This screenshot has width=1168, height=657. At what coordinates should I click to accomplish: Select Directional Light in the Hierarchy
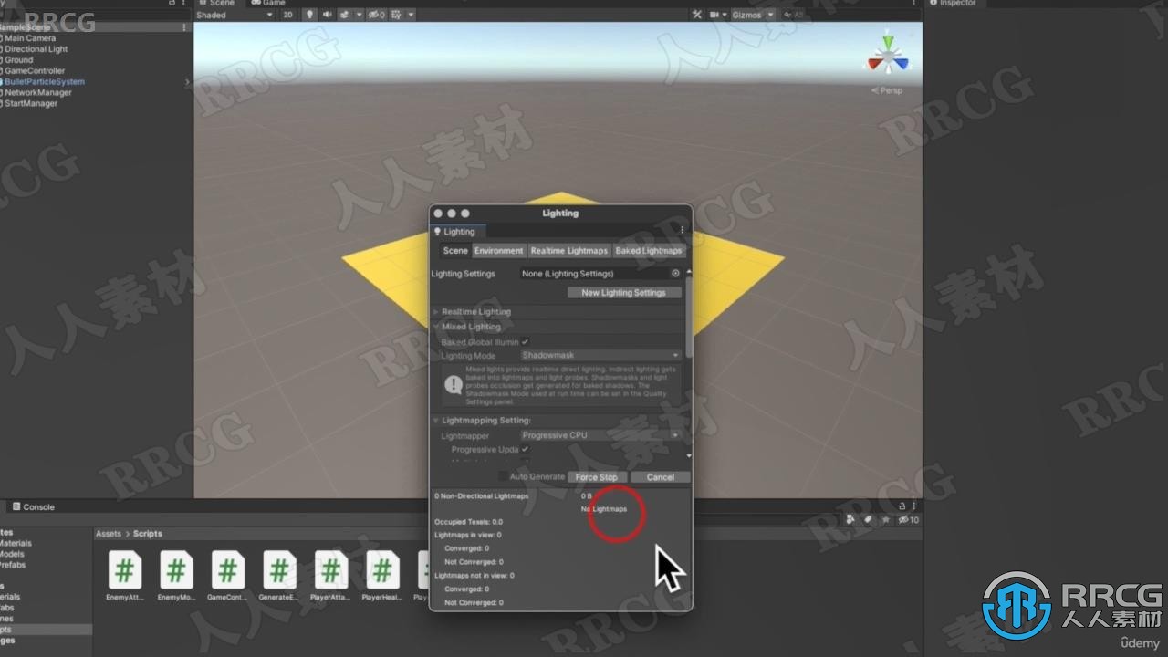pyautogui.click(x=36, y=49)
